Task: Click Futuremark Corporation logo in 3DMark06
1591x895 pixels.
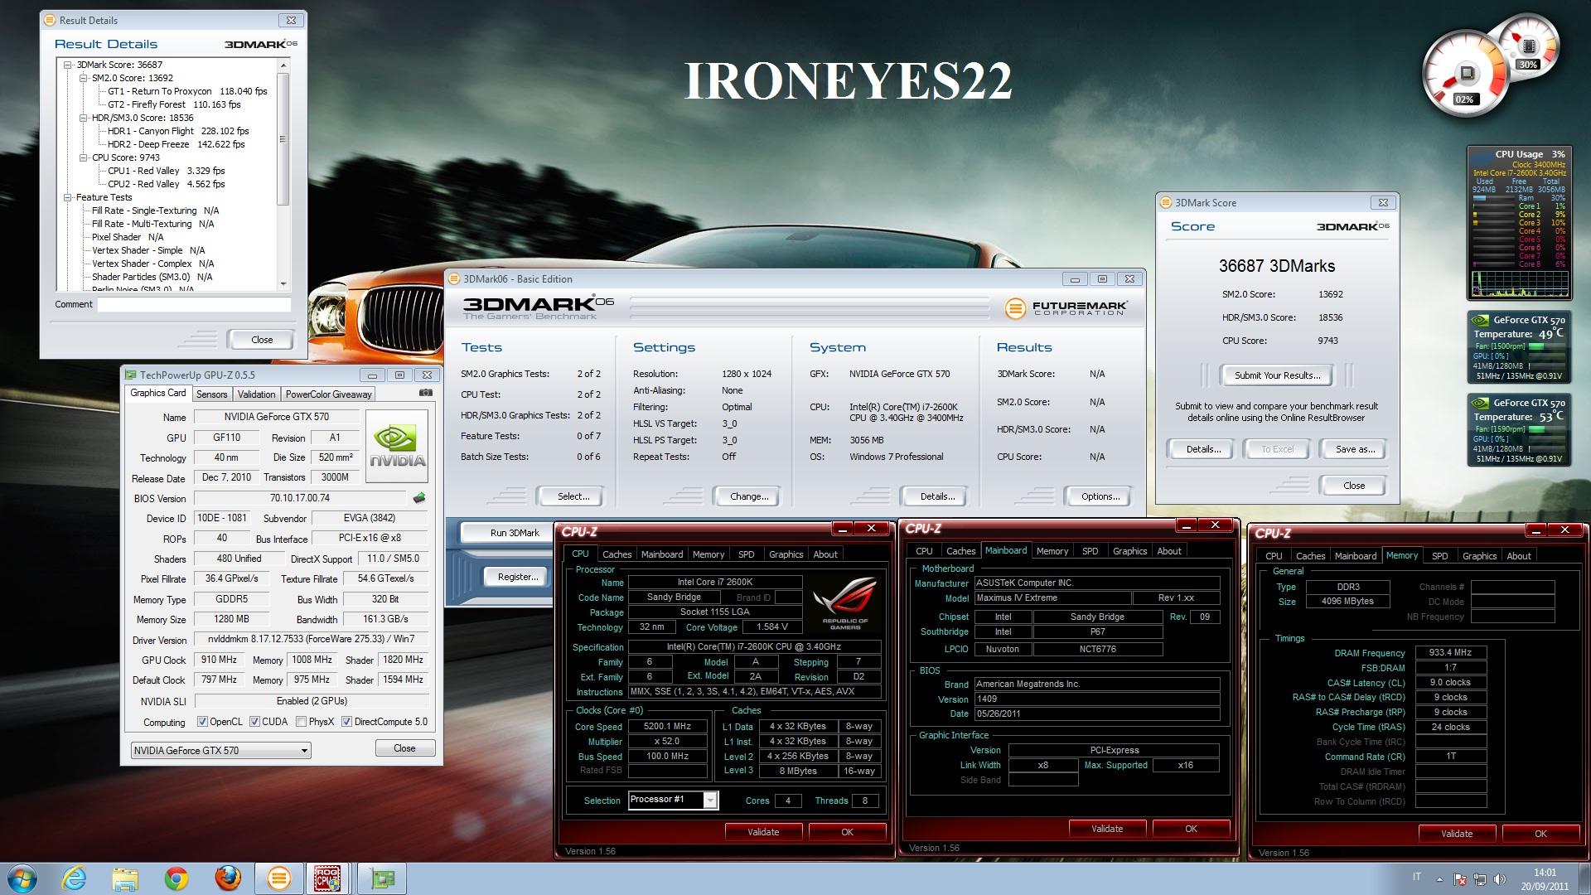Action: 1066,308
